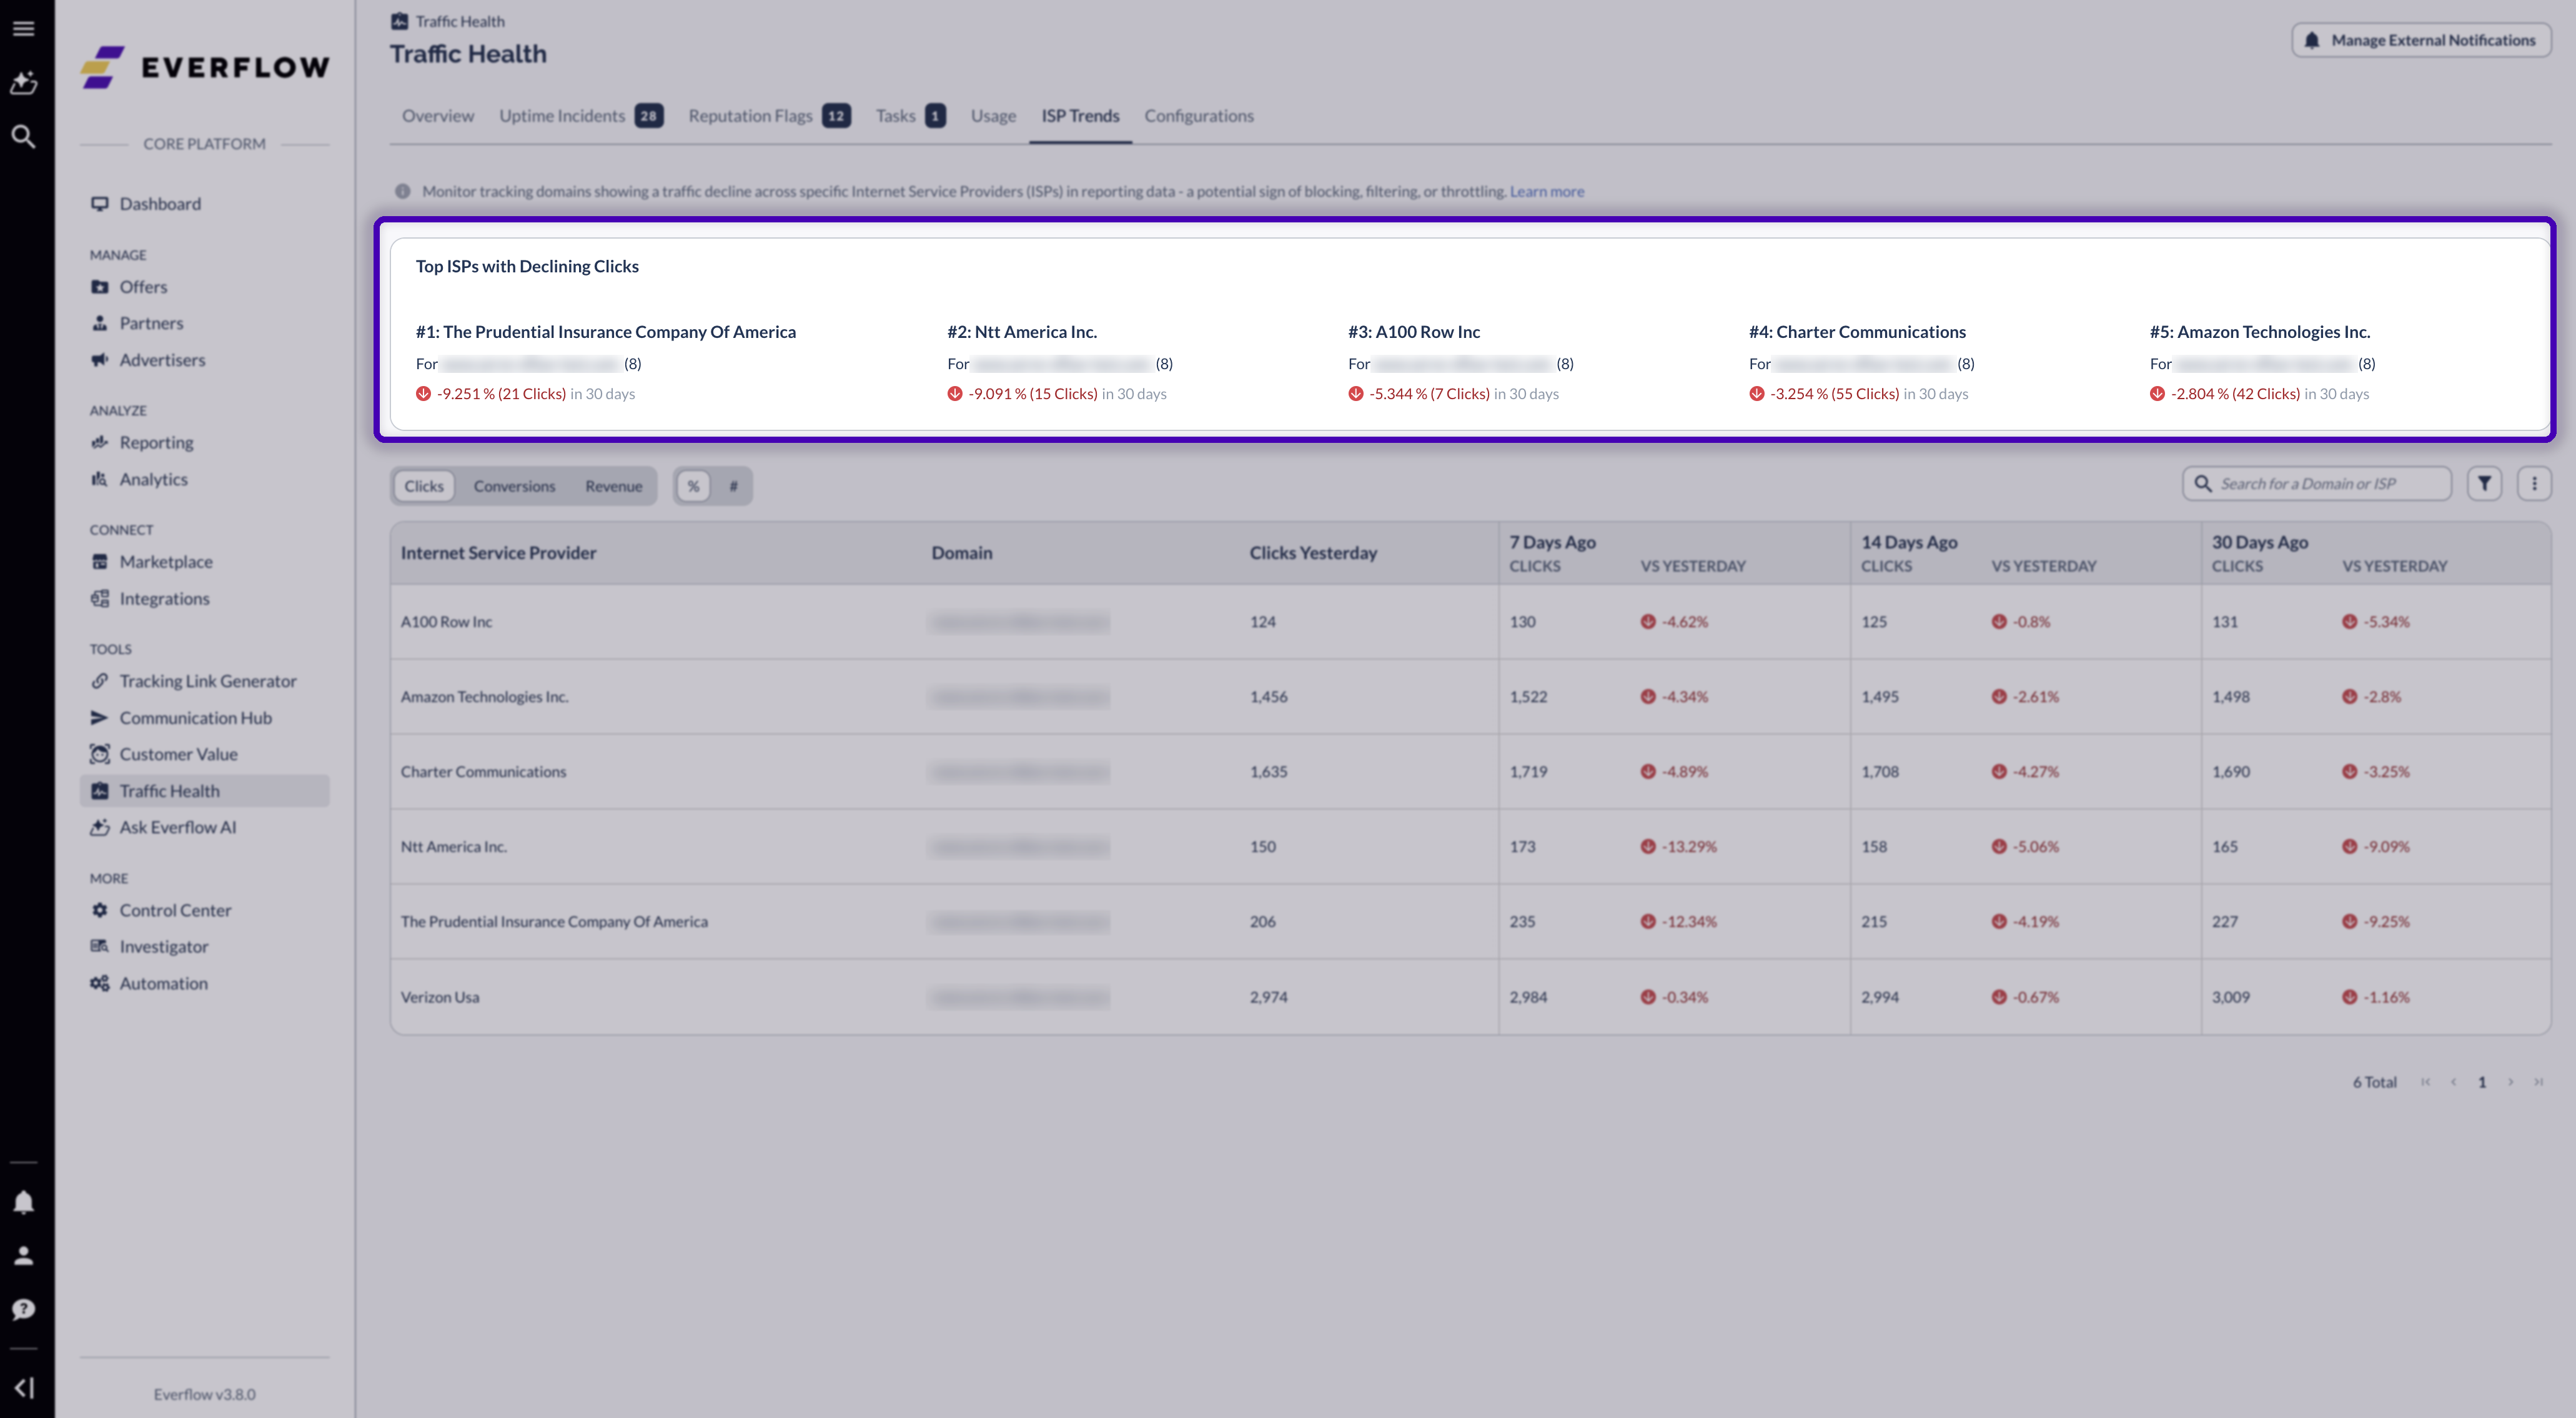
Task: Open the search magnifier in left rail
Action: click(23, 136)
